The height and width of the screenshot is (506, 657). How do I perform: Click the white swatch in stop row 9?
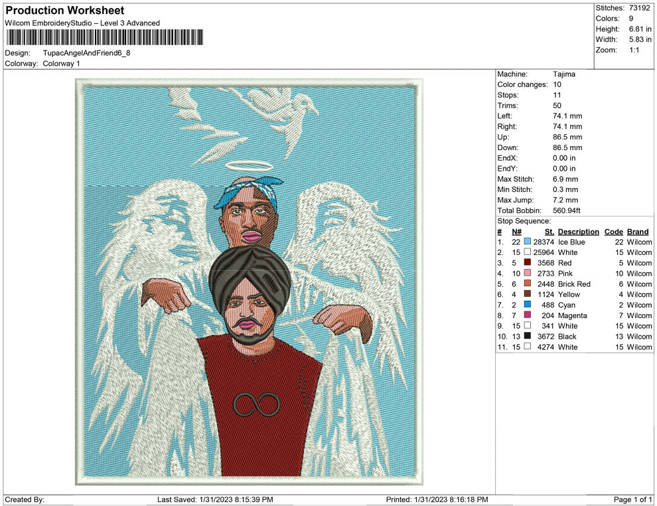[527, 325]
